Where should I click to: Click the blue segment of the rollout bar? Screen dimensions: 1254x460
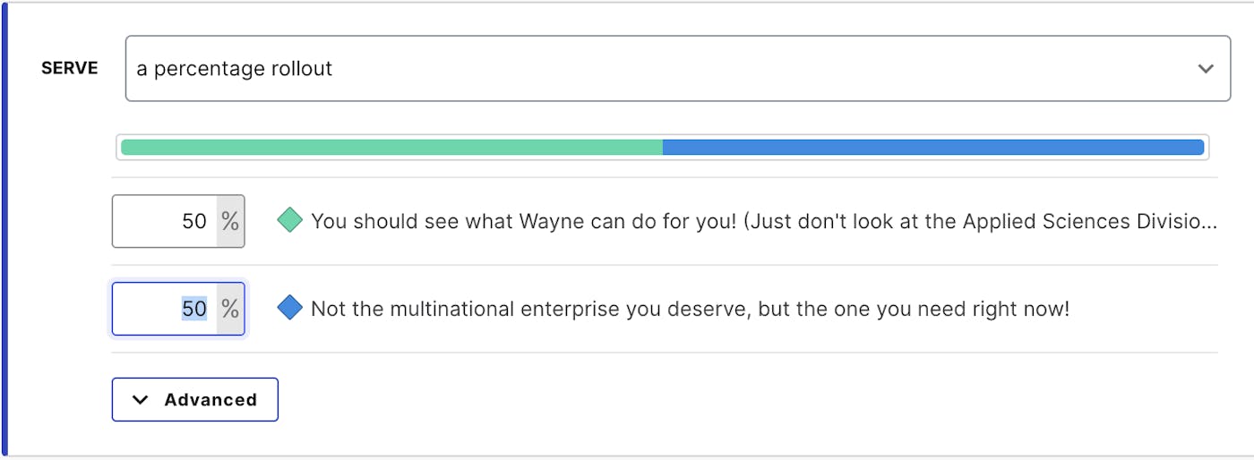(x=932, y=147)
